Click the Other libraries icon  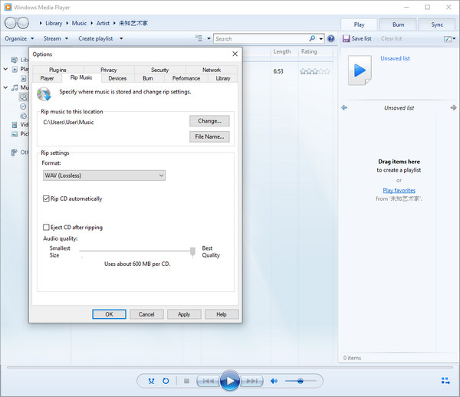pyautogui.click(x=14, y=153)
